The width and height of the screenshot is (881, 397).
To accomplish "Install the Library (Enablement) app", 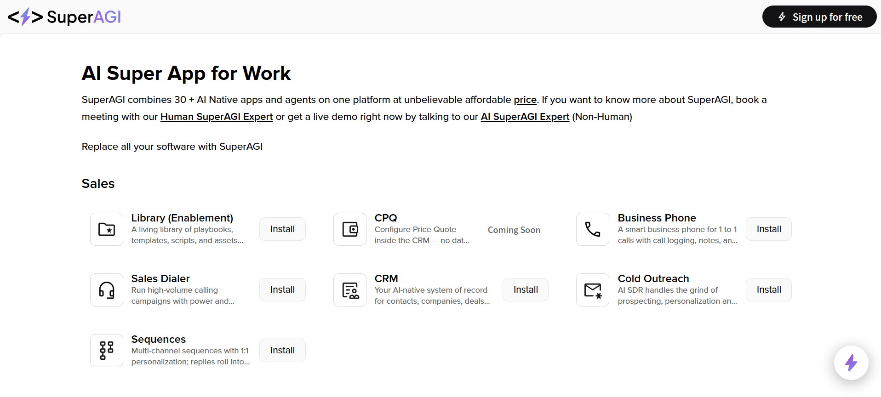I will [x=282, y=229].
